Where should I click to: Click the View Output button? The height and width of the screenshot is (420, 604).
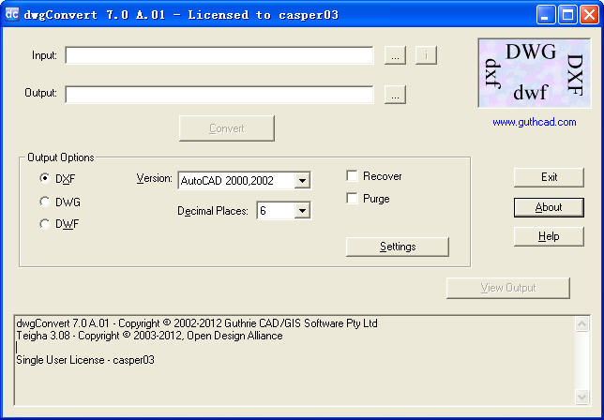[508, 288]
